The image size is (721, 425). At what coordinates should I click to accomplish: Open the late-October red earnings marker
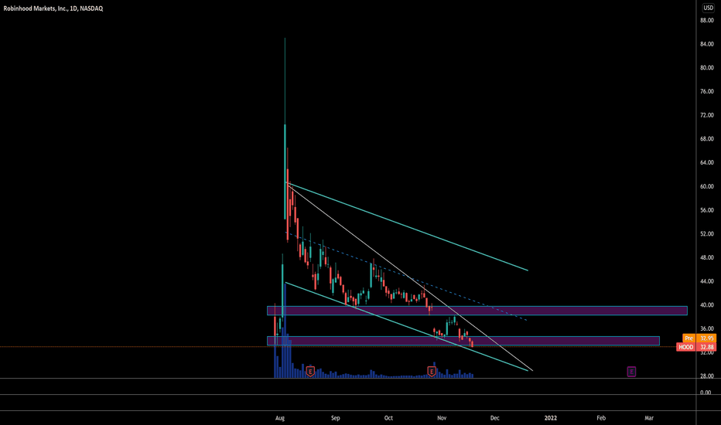pos(432,371)
